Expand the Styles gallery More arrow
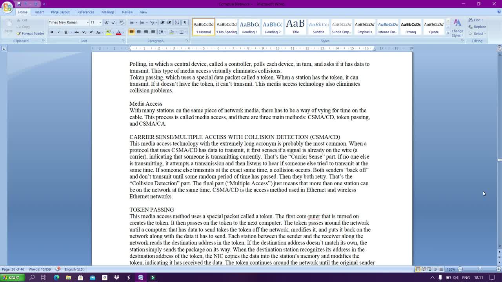Viewport: 502px width, 282px height. point(448,33)
